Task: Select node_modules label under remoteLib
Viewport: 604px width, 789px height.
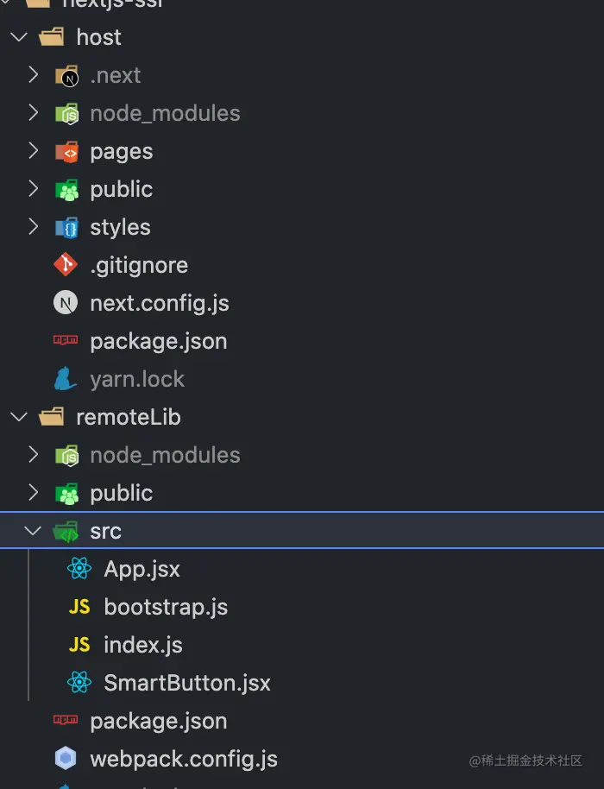Action: pyautogui.click(x=166, y=456)
